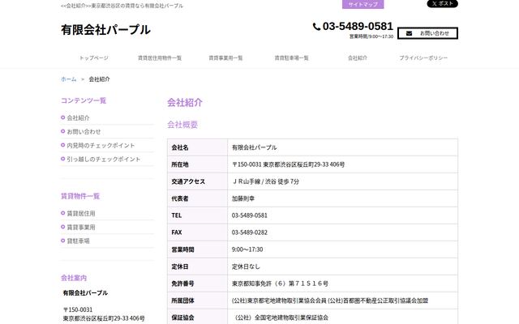Image resolution: width=519 pixels, height=324 pixels.
Task: Open 引っ越しのチェックポイント sidebar link
Action: pos(104,159)
